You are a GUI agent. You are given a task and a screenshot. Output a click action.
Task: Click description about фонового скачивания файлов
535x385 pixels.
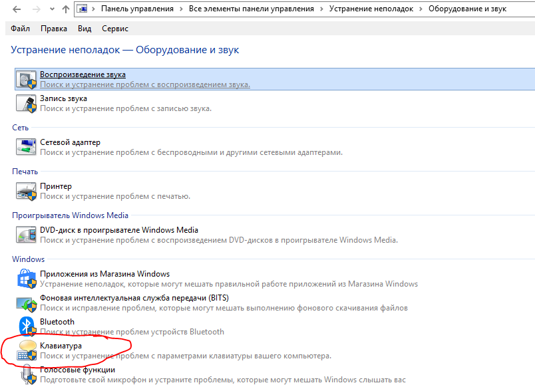(x=224, y=308)
